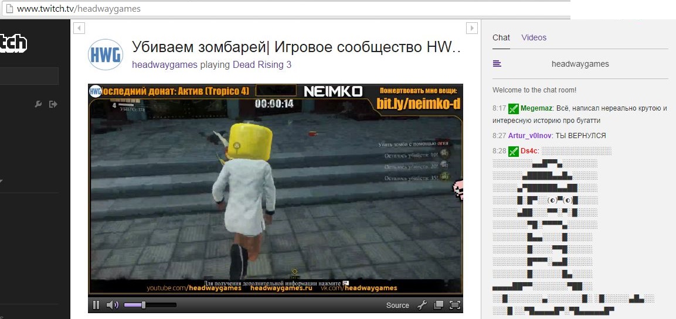Adjust the player volume slider

[x=150, y=305]
